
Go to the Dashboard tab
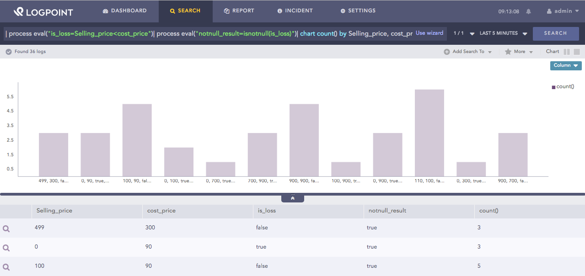tap(124, 11)
